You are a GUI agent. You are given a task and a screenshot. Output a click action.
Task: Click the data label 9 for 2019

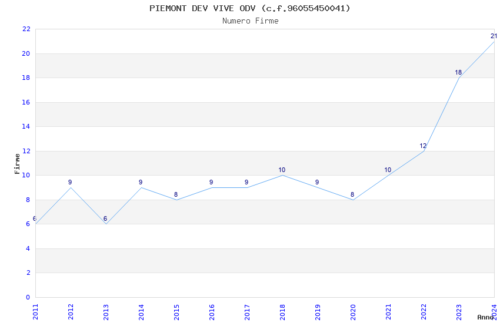317,182
